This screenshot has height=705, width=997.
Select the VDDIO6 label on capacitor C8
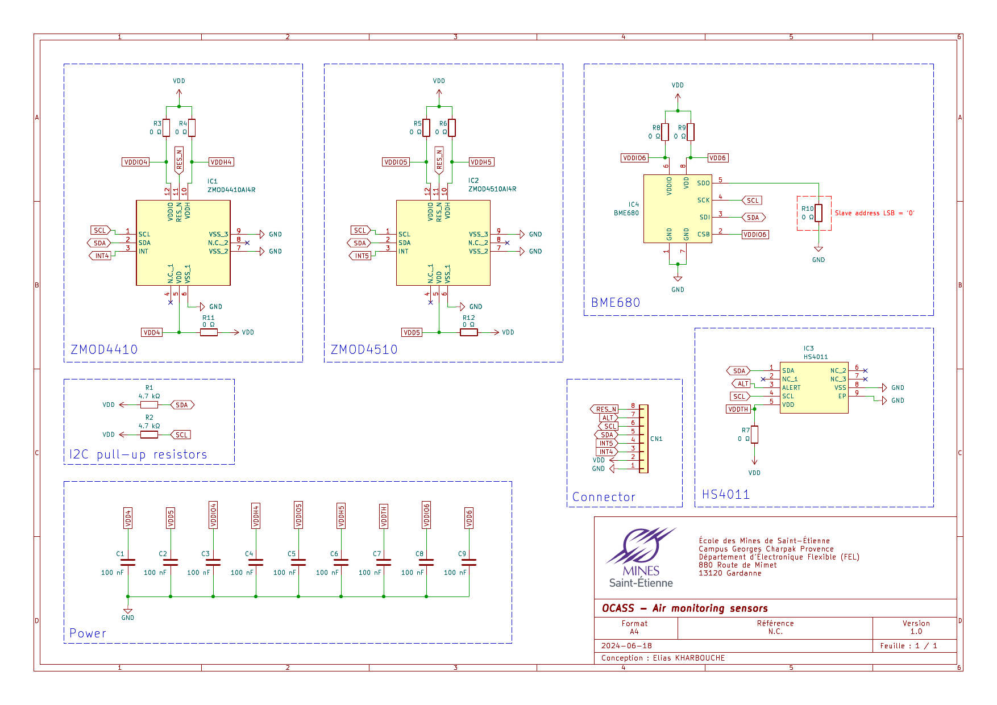(426, 515)
